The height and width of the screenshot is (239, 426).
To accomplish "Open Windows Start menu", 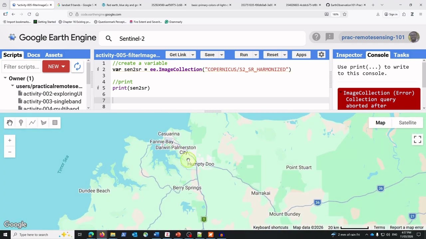I will (x=5, y=235).
